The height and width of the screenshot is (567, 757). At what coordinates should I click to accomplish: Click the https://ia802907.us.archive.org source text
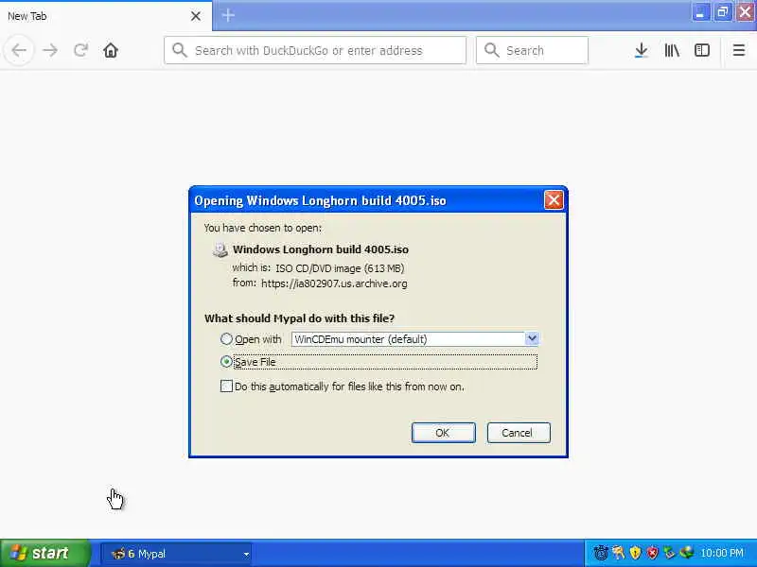click(334, 283)
